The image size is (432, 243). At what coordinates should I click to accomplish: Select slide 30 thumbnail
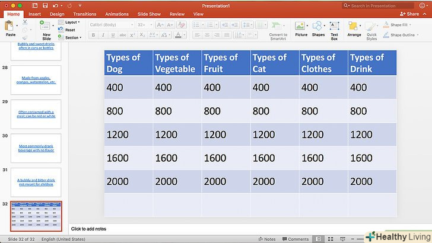click(36, 145)
